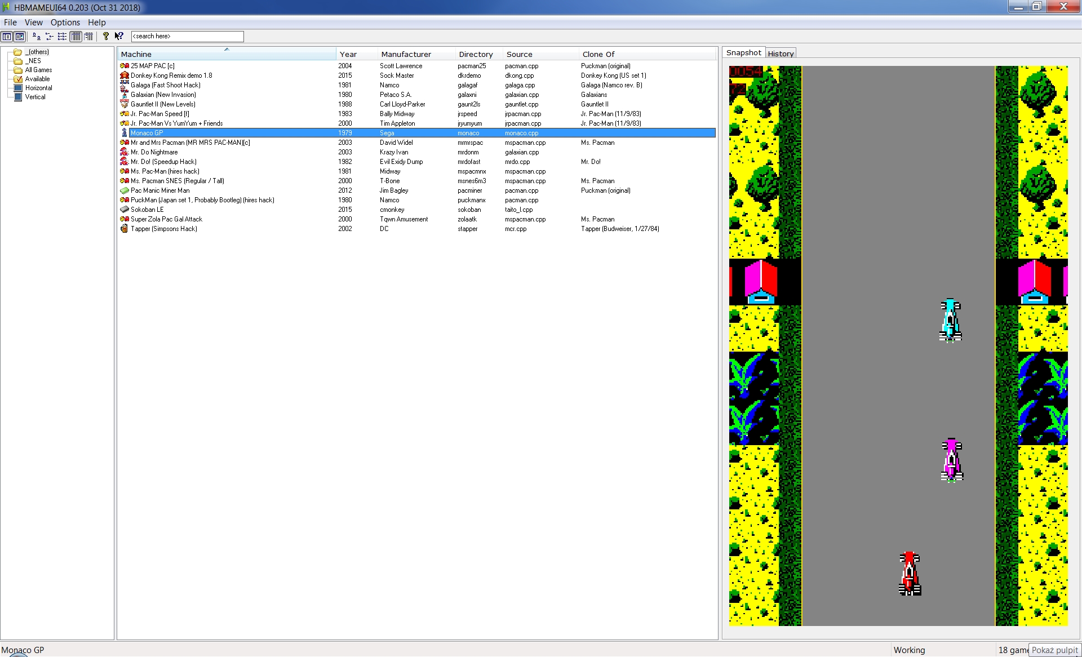
Task: Click the Ms. Pacman SNES icon
Action: pos(125,181)
